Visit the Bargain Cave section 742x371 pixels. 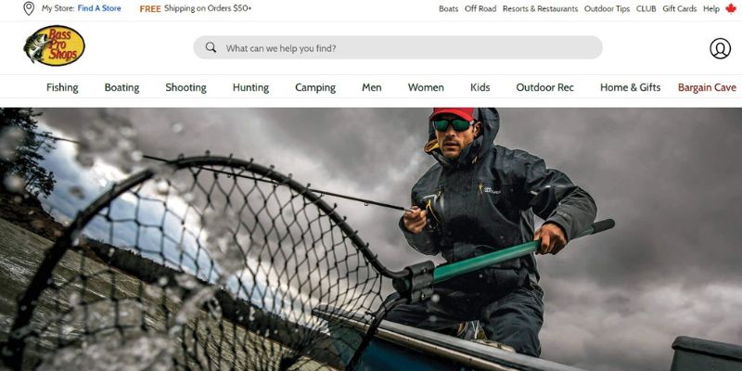point(707,87)
